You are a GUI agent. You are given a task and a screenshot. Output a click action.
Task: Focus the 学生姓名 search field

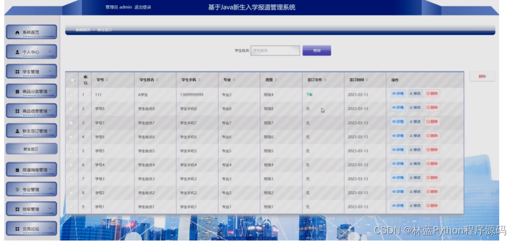tap(276, 50)
